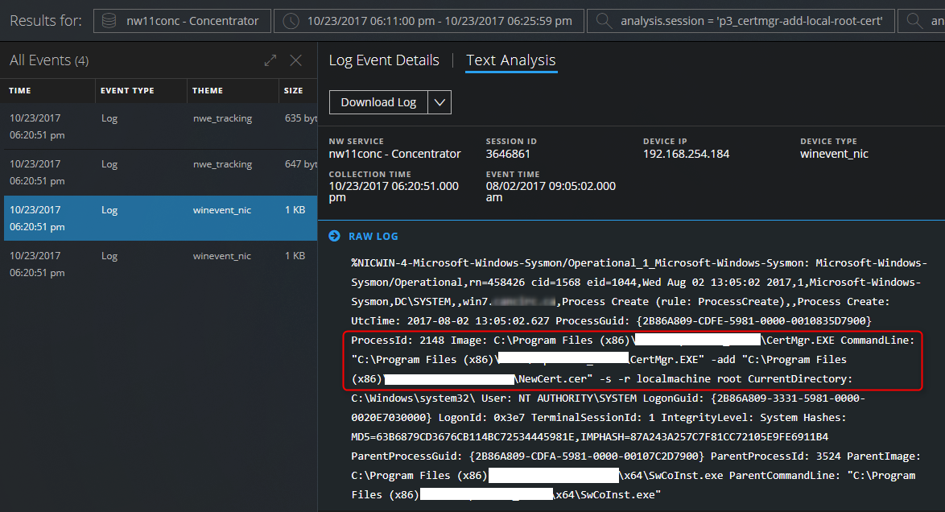Sort events by the TIME column

(19, 91)
